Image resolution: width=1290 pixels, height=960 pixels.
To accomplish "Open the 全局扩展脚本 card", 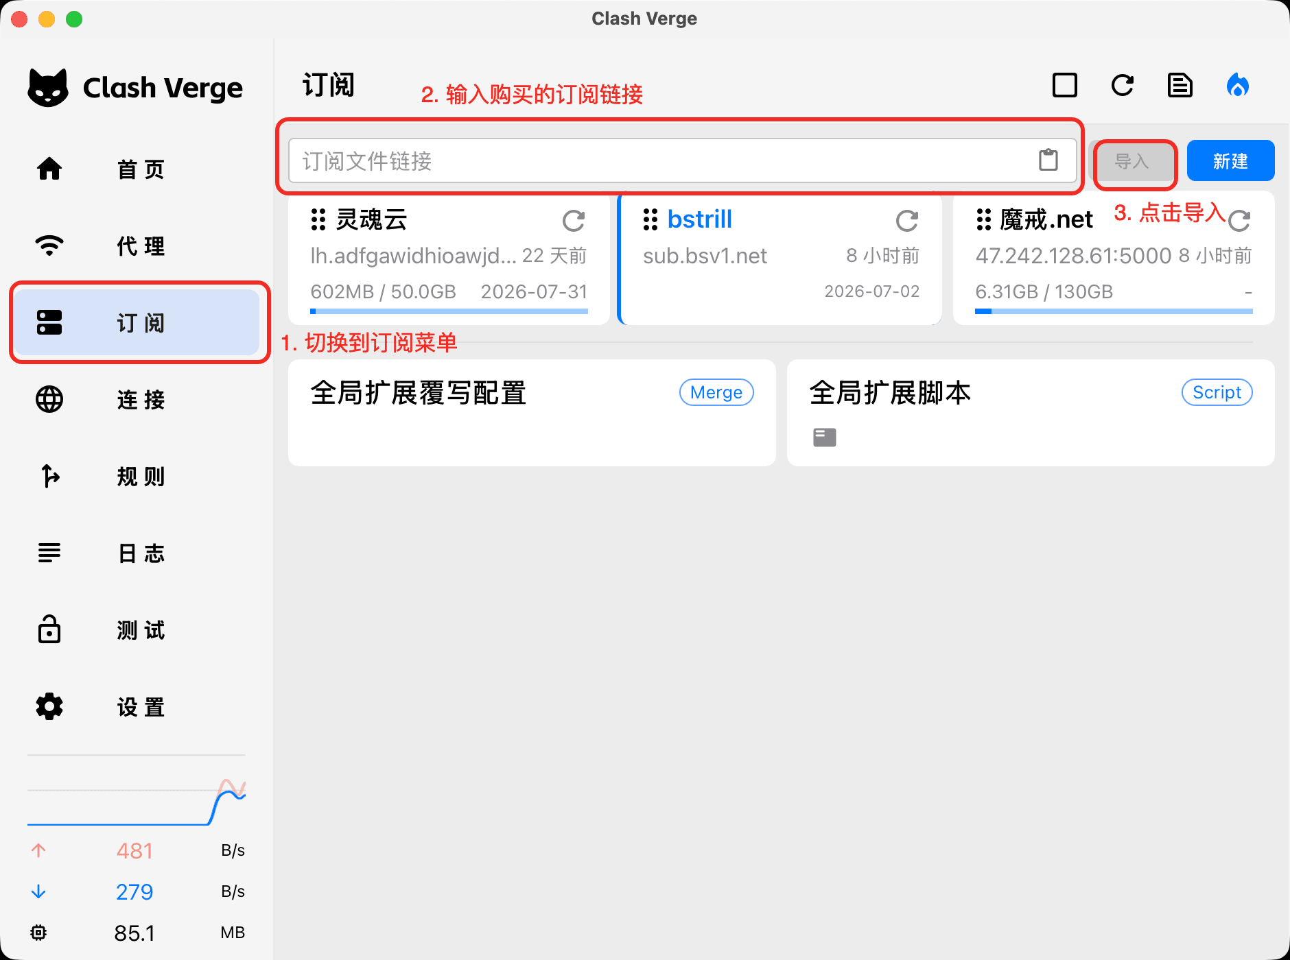I will (x=1031, y=413).
